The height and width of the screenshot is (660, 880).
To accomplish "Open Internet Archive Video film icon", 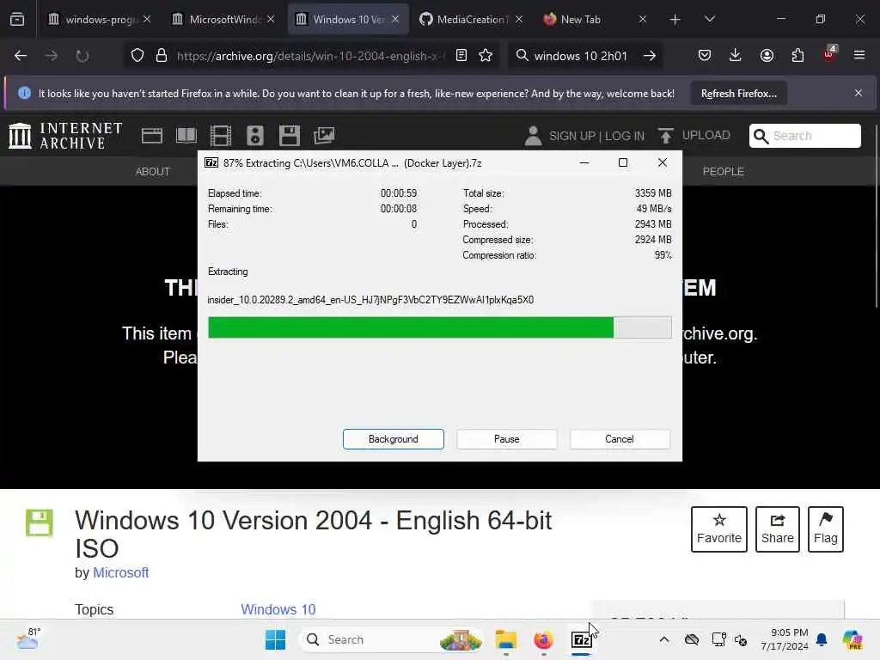I will [x=221, y=135].
